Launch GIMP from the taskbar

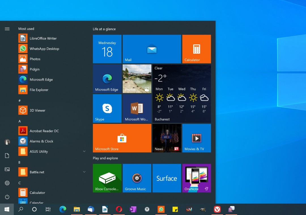pos(203,209)
